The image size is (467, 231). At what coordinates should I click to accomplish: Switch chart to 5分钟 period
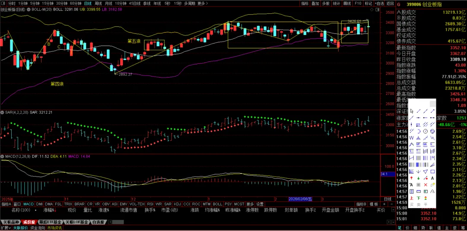click(x=35, y=3)
